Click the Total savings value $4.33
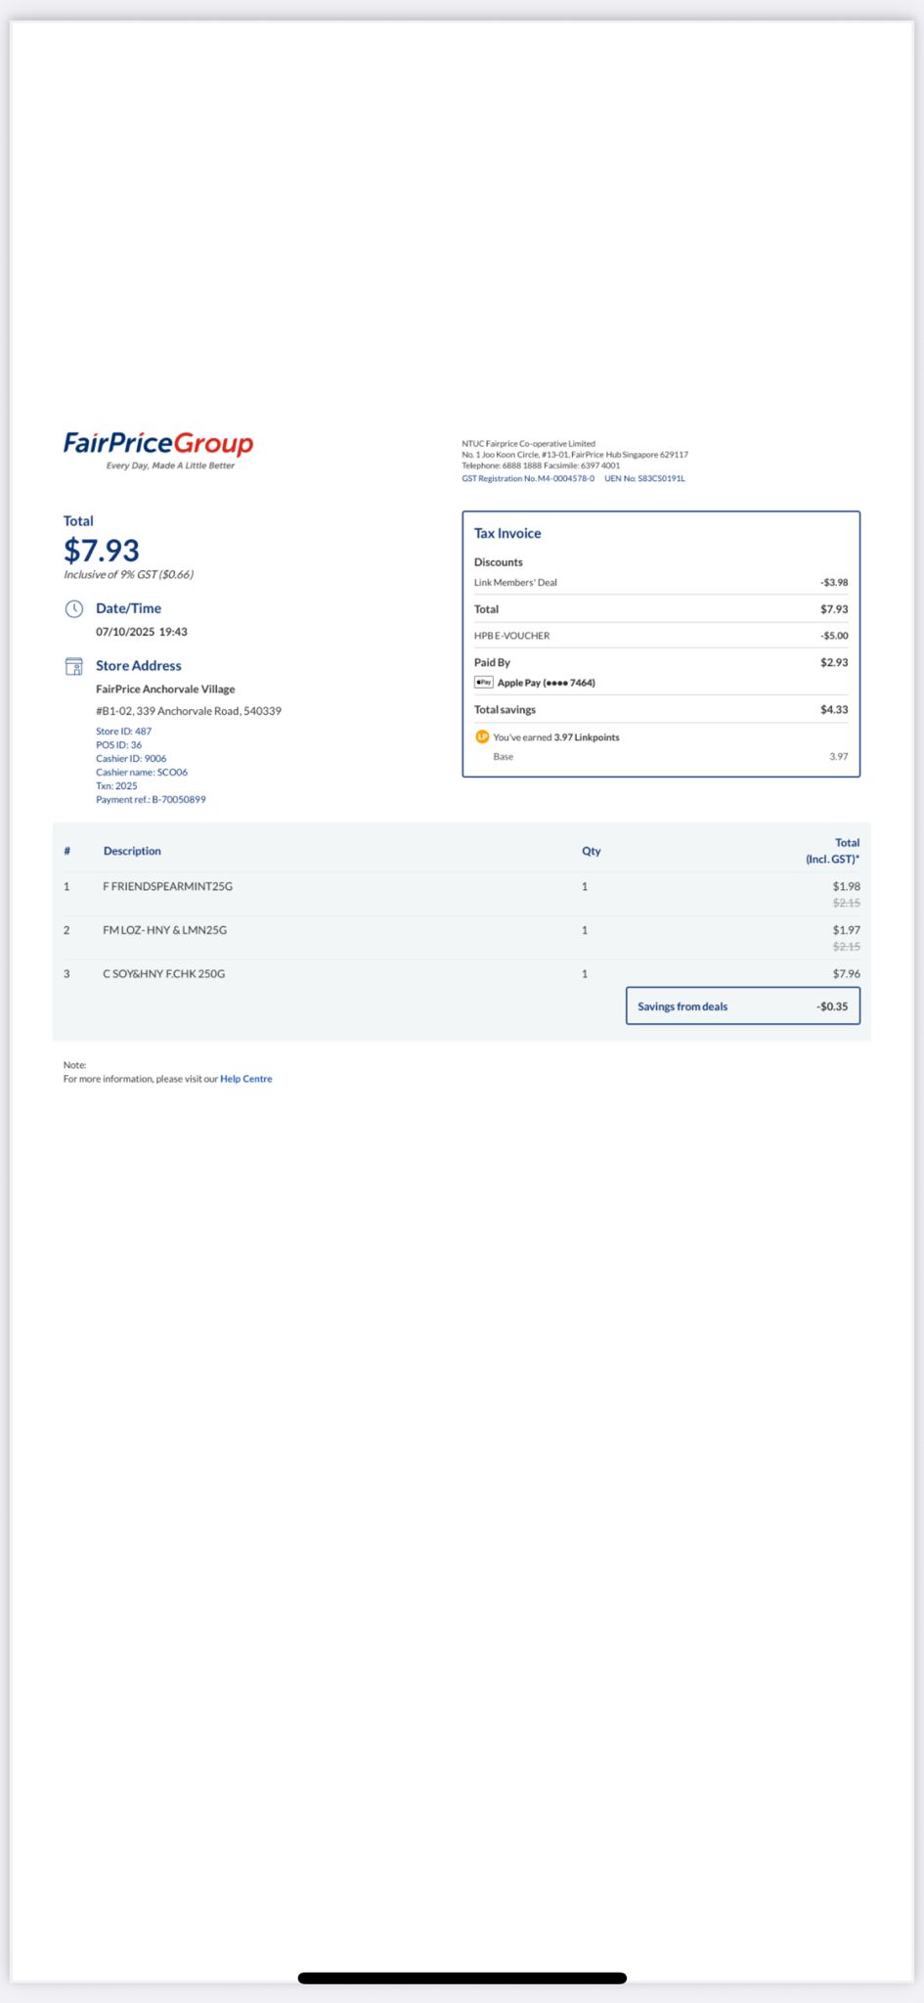This screenshot has width=924, height=2003. point(834,709)
